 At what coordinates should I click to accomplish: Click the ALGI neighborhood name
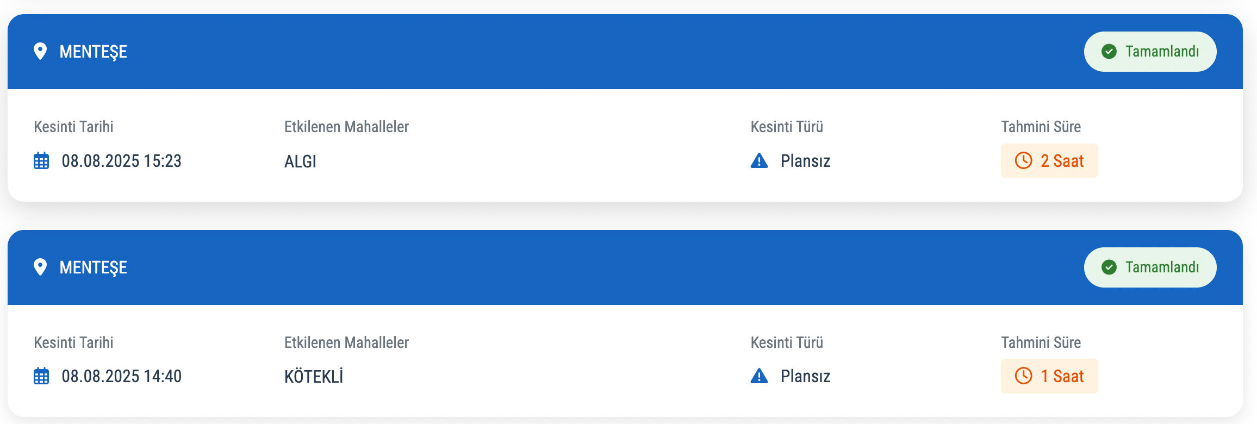[300, 161]
